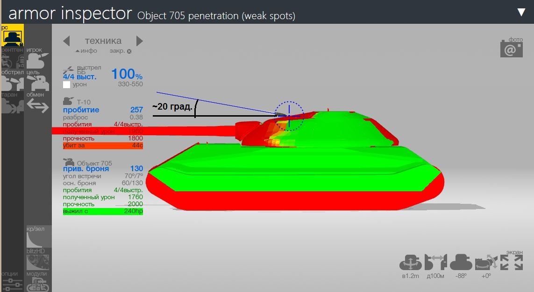Activate the обстрел shelling mode
The height and width of the screenshot is (292, 534).
12,81
